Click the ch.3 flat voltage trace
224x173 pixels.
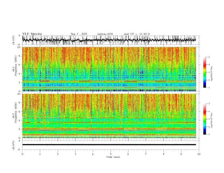109,145
